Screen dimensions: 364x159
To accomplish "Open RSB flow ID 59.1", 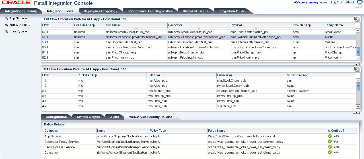I will coord(45,42).
